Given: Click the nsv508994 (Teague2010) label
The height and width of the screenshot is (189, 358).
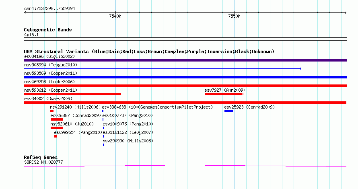Looking at the screenshot, I should coord(51,65).
